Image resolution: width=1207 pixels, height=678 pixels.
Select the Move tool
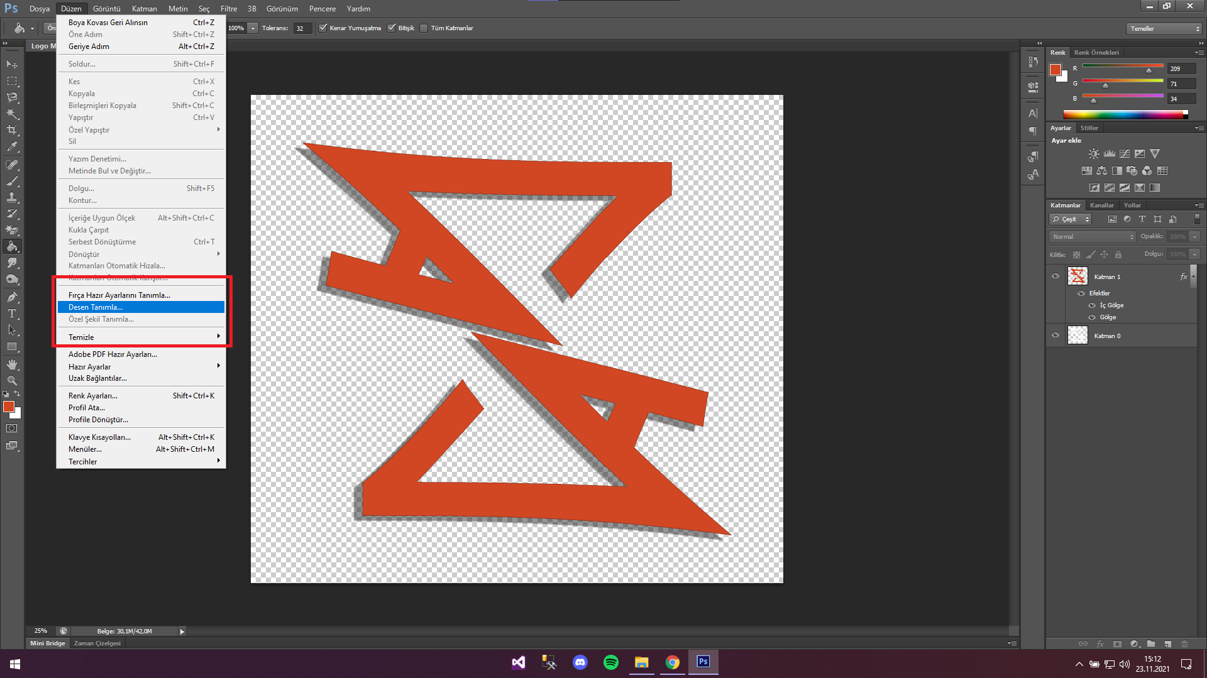[12, 64]
